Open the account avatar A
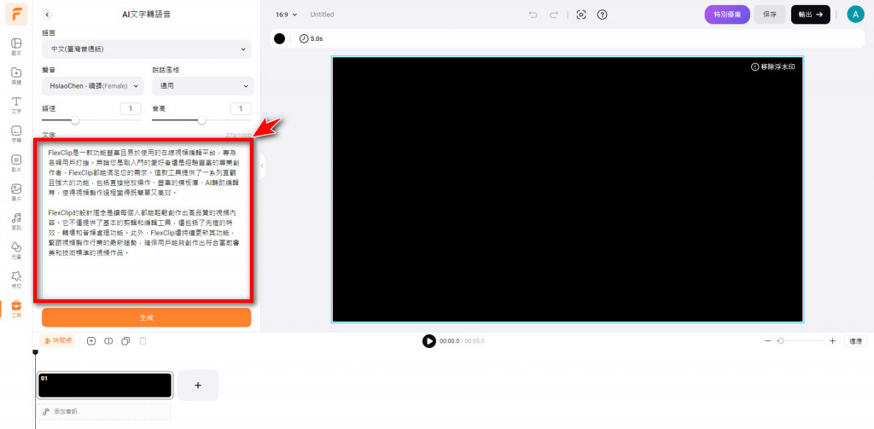 tap(855, 14)
